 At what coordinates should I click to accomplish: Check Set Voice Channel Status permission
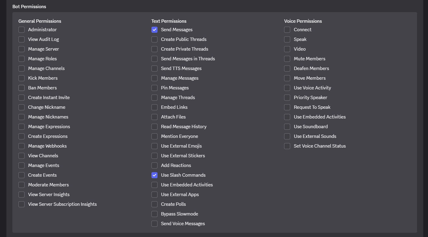[x=287, y=146]
